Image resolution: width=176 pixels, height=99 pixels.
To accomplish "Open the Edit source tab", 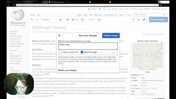I will coord(98,15).
